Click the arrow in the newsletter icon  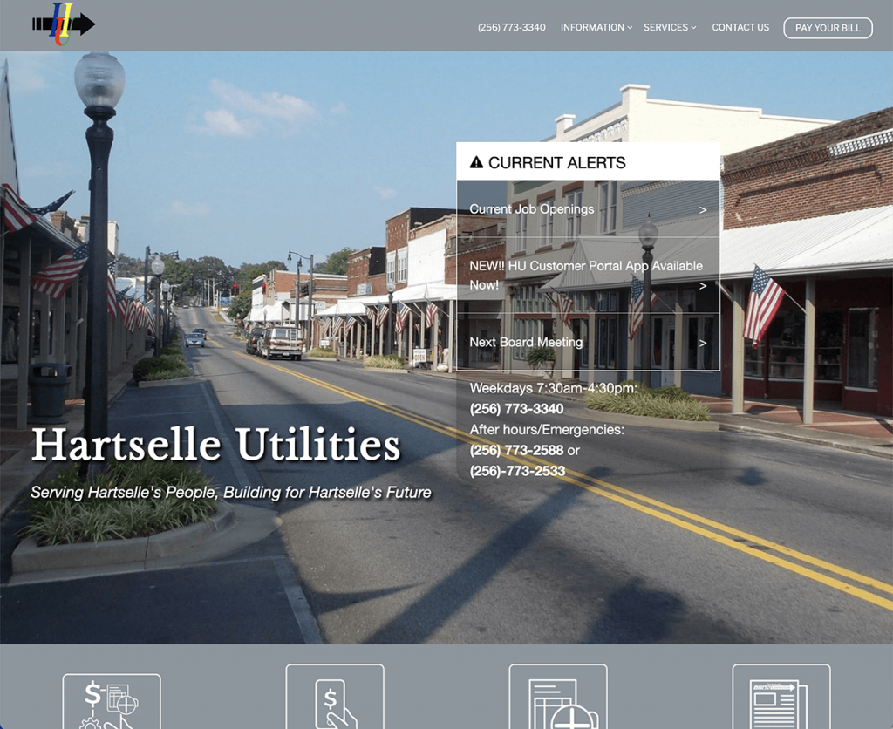pyautogui.click(x=792, y=686)
